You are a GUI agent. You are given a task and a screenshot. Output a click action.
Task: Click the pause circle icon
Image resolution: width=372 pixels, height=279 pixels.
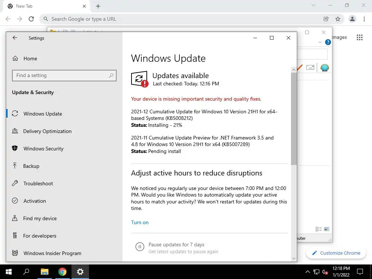140,247
